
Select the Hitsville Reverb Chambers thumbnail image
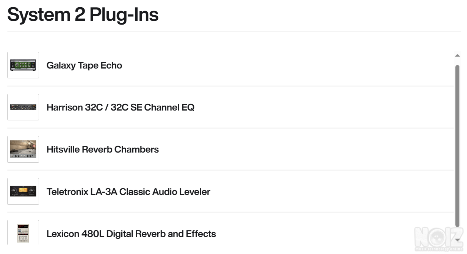[23, 149]
